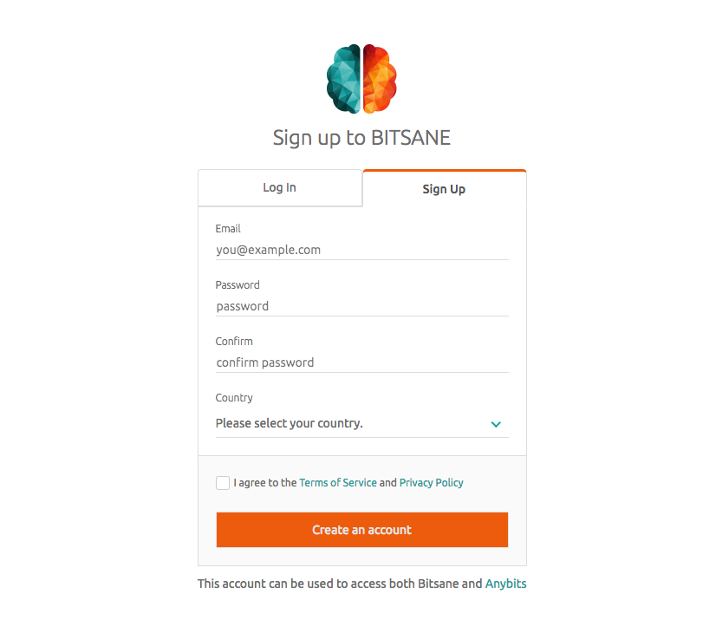
Task: Tick the agree to terms checkbox
Action: coord(223,483)
